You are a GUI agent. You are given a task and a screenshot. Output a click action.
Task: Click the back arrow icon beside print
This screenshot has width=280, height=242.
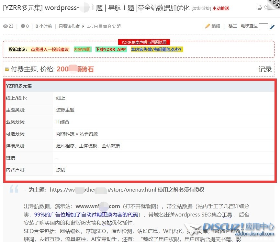(x=266, y=7)
